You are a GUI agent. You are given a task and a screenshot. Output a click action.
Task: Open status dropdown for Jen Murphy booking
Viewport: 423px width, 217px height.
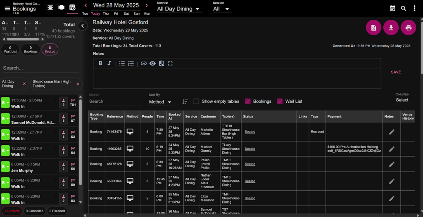pos(5,167)
